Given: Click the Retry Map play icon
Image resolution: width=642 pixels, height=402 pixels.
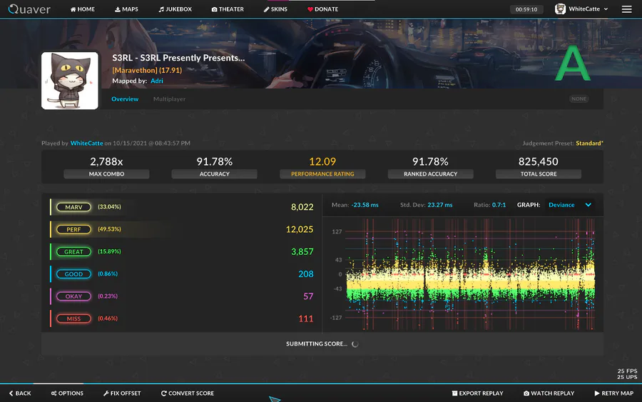Looking at the screenshot, I should click(597, 393).
